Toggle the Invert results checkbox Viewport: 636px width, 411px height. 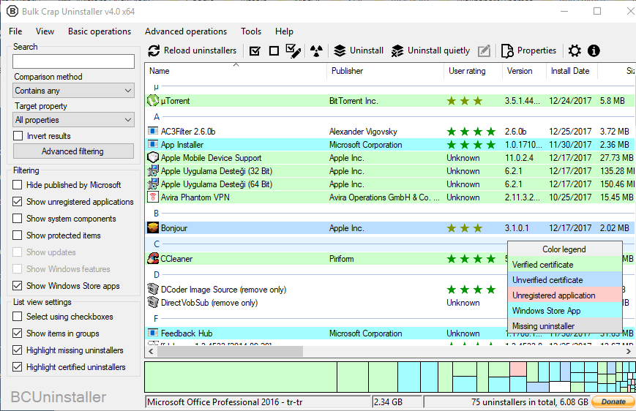18,136
